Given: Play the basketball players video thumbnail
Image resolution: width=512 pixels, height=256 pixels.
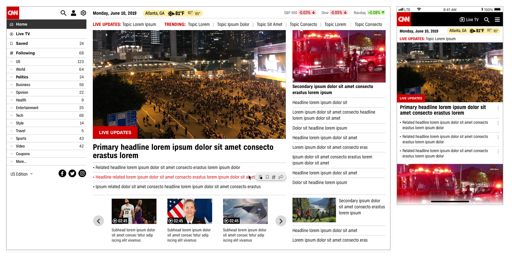Looking at the screenshot, I should (134, 211).
